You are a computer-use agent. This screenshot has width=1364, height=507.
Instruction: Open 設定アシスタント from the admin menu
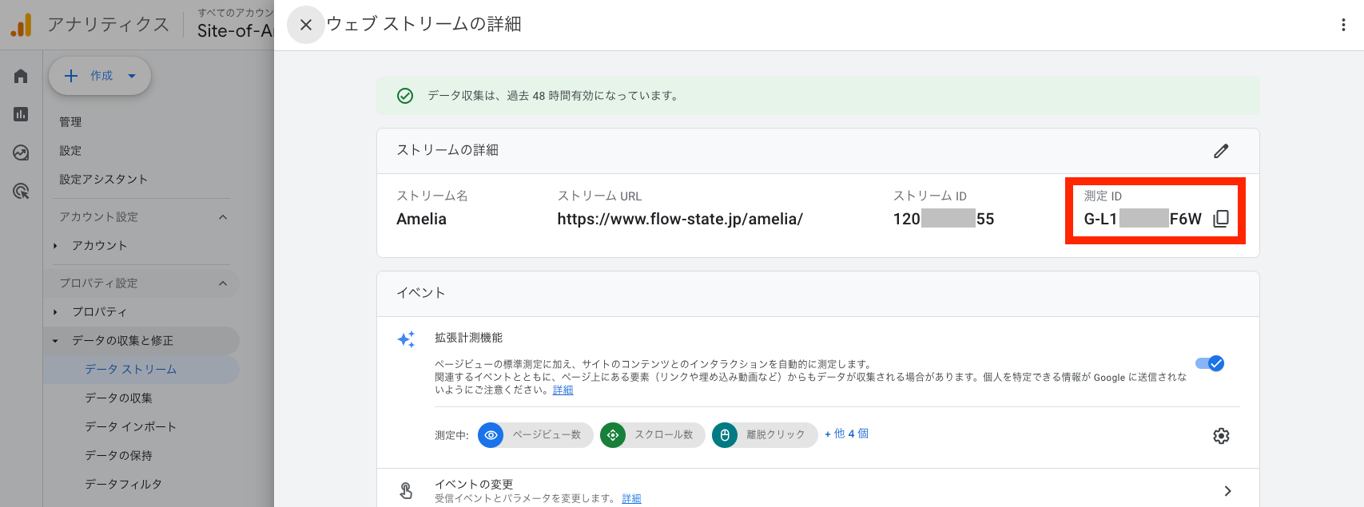(103, 180)
